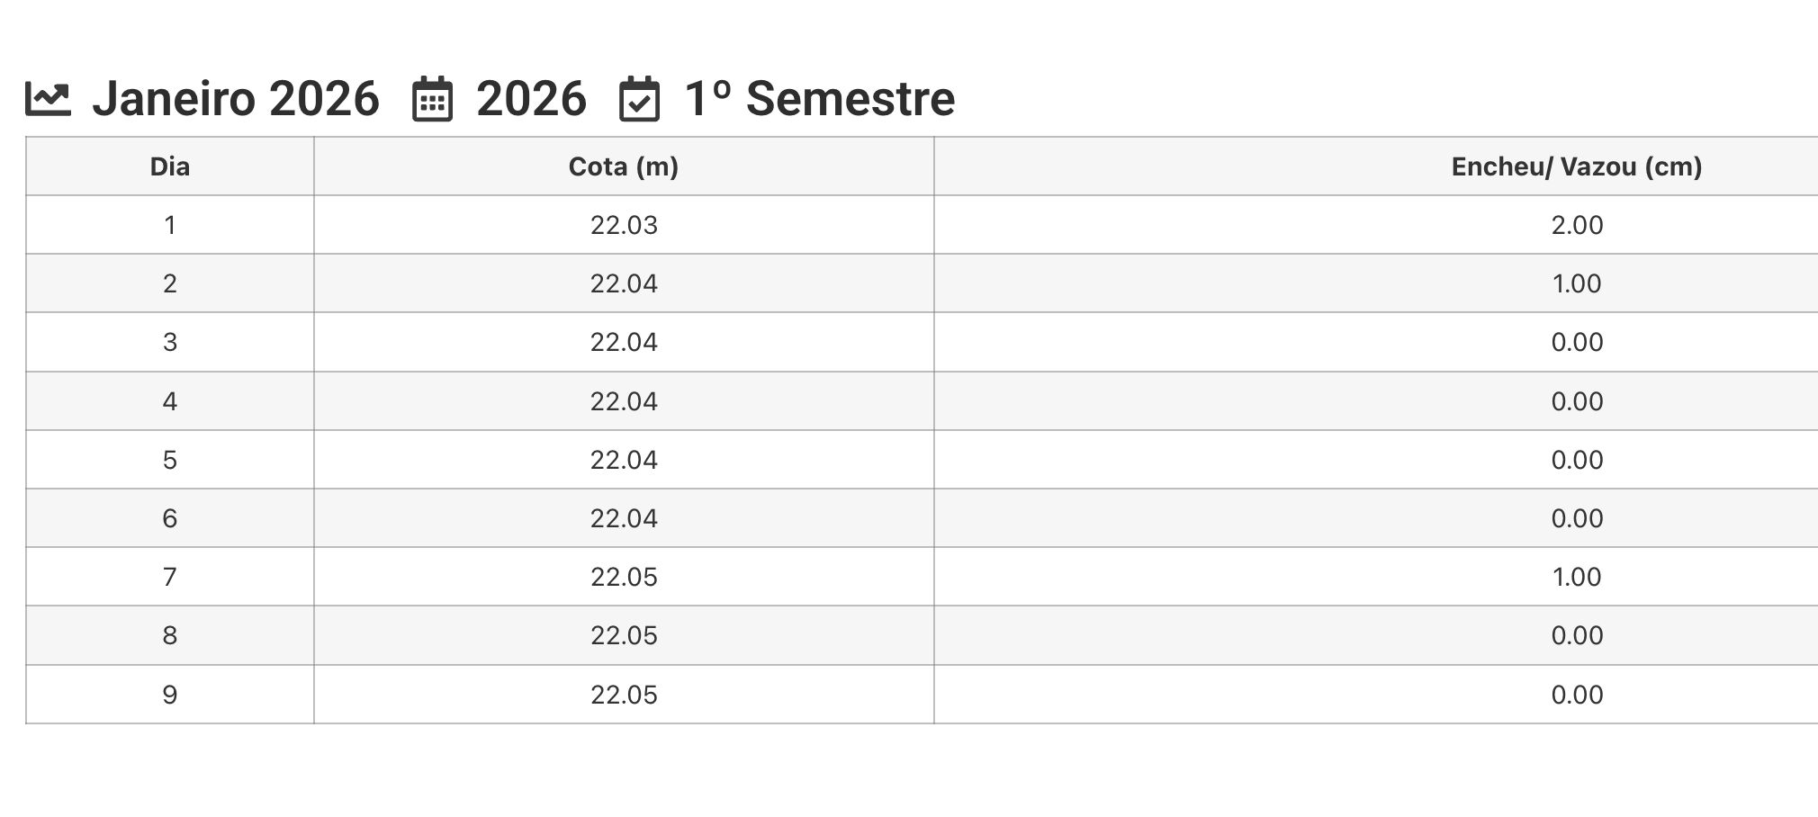Select the Cota cell for day 3
1818x817 pixels.
pyautogui.click(x=624, y=342)
